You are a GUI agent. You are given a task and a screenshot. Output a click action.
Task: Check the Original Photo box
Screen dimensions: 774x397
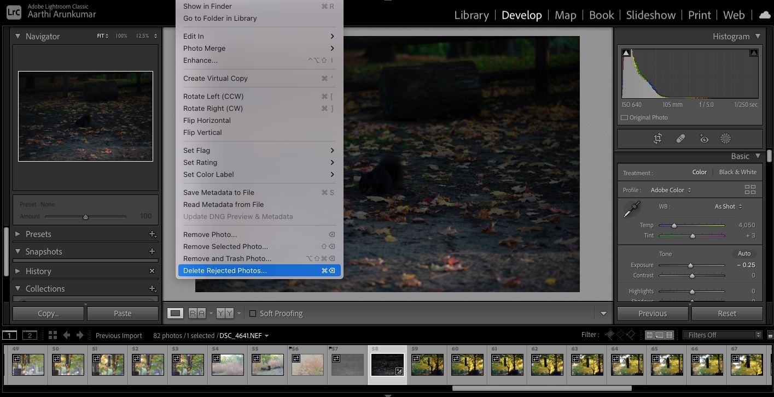click(x=624, y=117)
